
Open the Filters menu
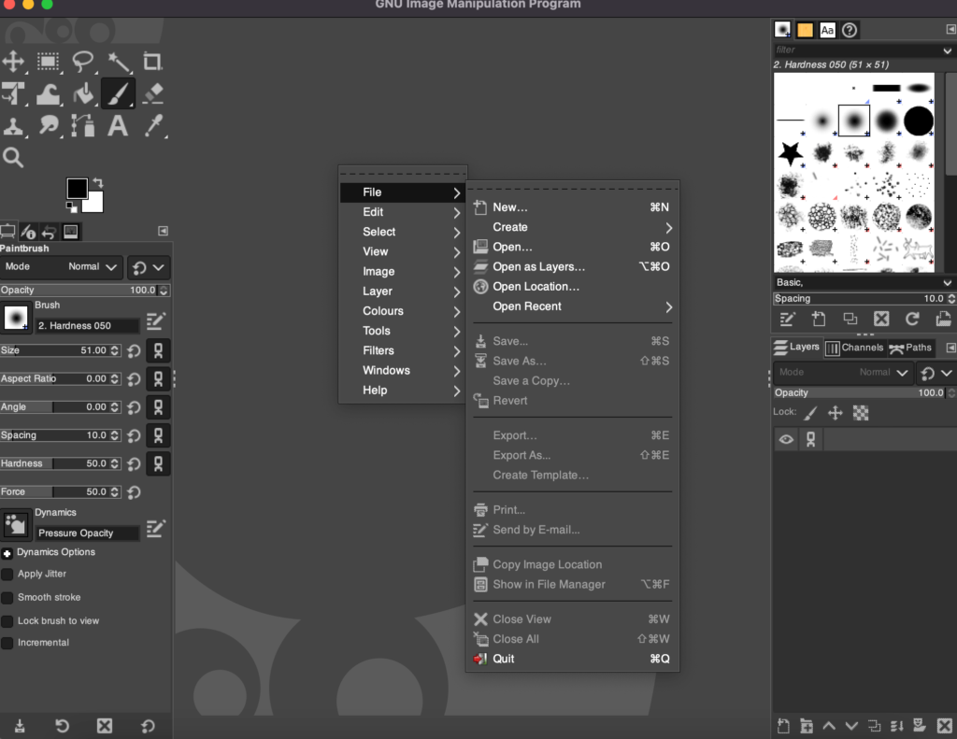[x=403, y=350]
